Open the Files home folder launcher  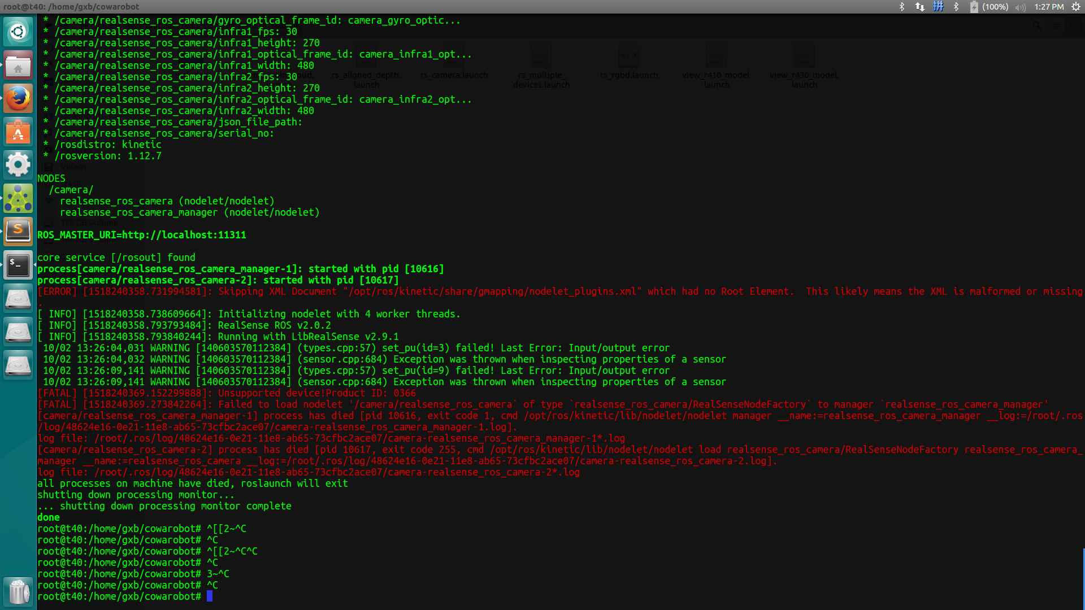(x=18, y=65)
